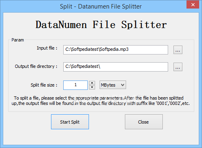Click the 'Output file directory :' label
This screenshot has height=148, width=202.
[x=36, y=66]
